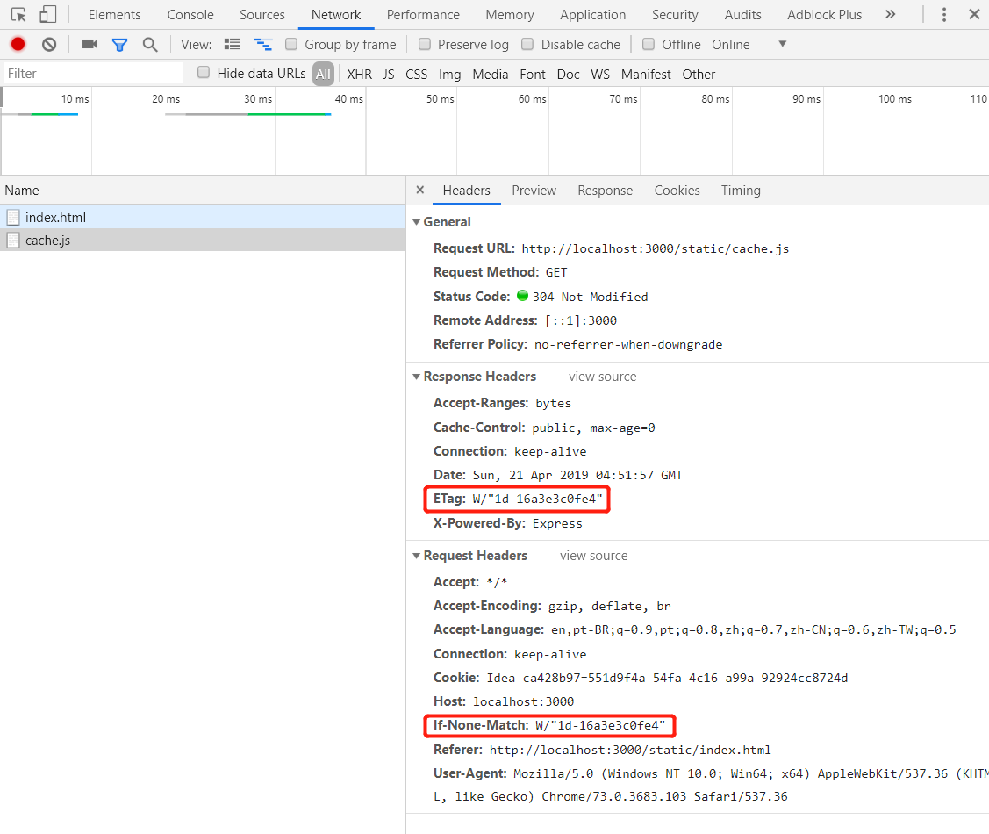989x834 pixels.
Task: Click the ETag header value
Action: tap(537, 499)
